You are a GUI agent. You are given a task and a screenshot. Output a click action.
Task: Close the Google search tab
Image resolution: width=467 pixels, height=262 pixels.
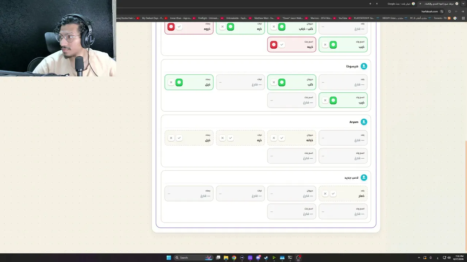377,4
